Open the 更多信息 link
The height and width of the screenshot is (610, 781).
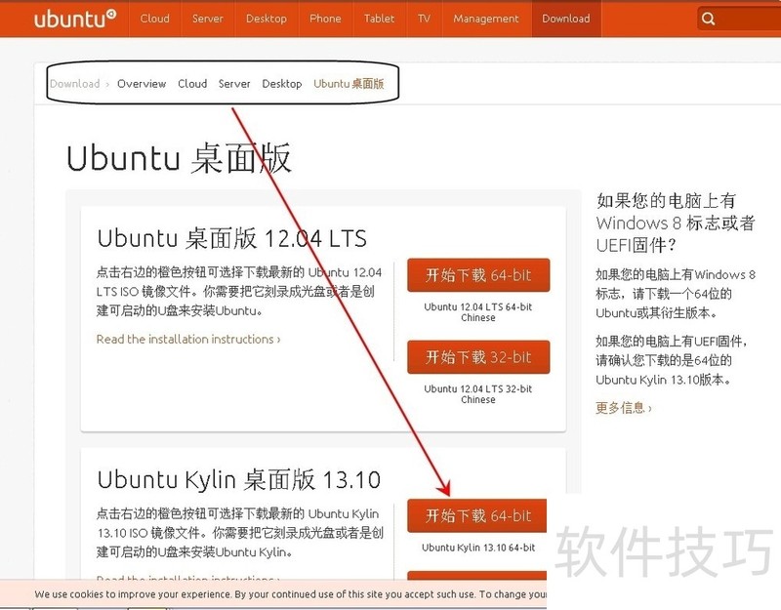[x=623, y=408]
